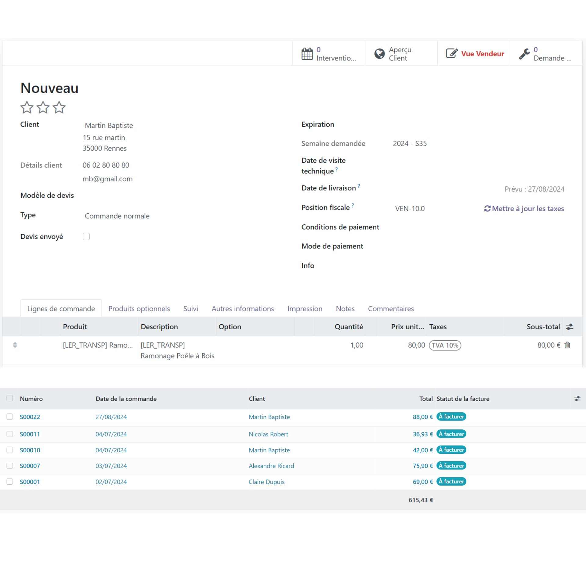Click the Mode de paiement field
The image size is (586, 586).
479,246
